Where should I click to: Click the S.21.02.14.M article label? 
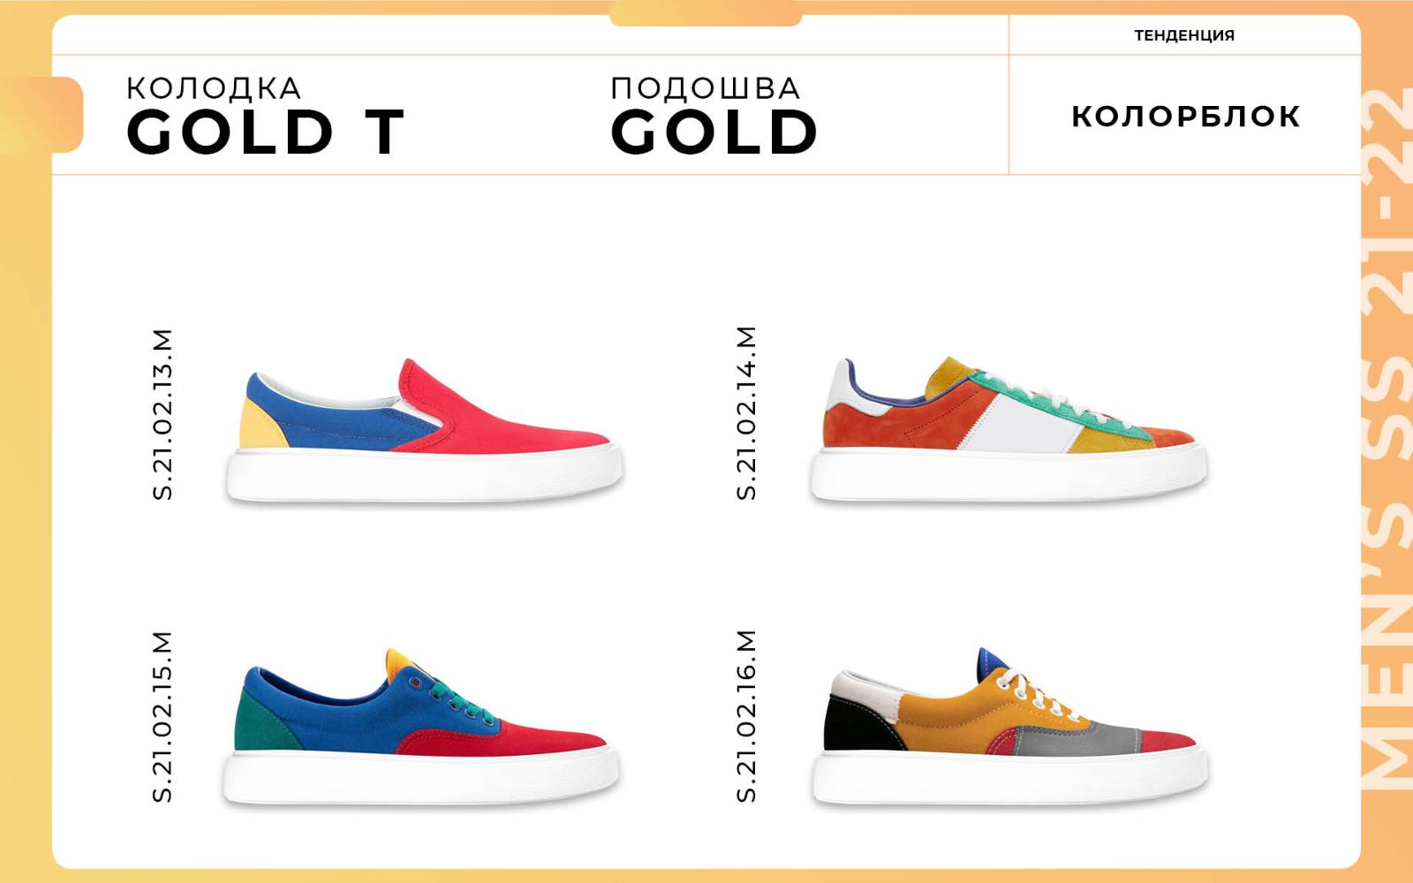coord(746,413)
